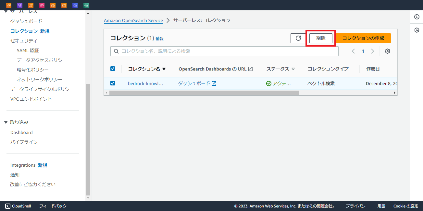This screenshot has width=423, height=211.
Task: Open the orange grid-with-arrows service shortcut
Action: click(x=31, y=5)
